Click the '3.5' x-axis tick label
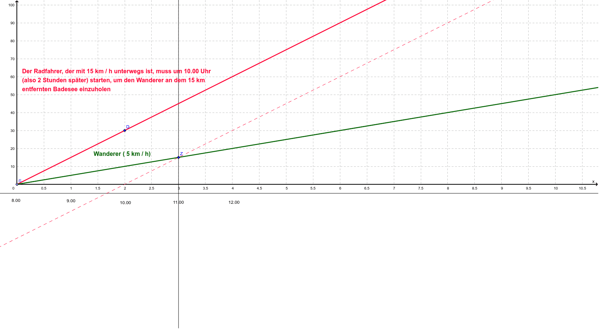599x329 pixels. (x=206, y=188)
